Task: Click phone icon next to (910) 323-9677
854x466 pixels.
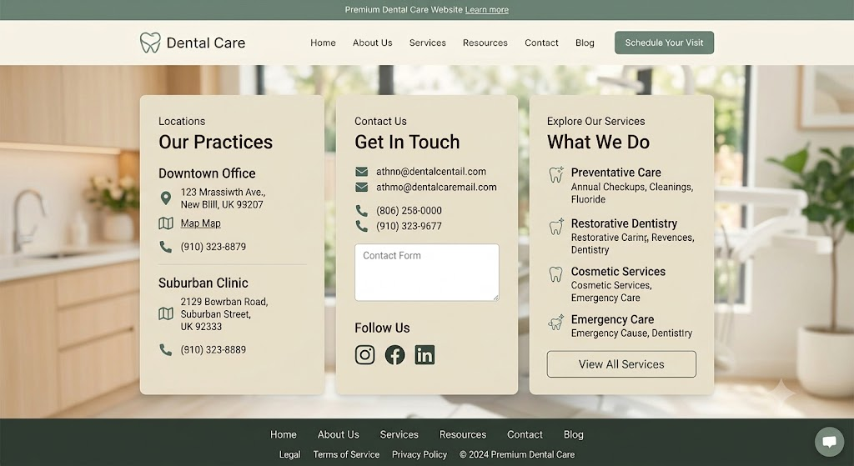Action: click(x=362, y=226)
